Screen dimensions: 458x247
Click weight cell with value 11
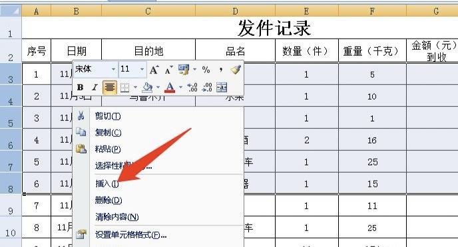tap(372, 206)
